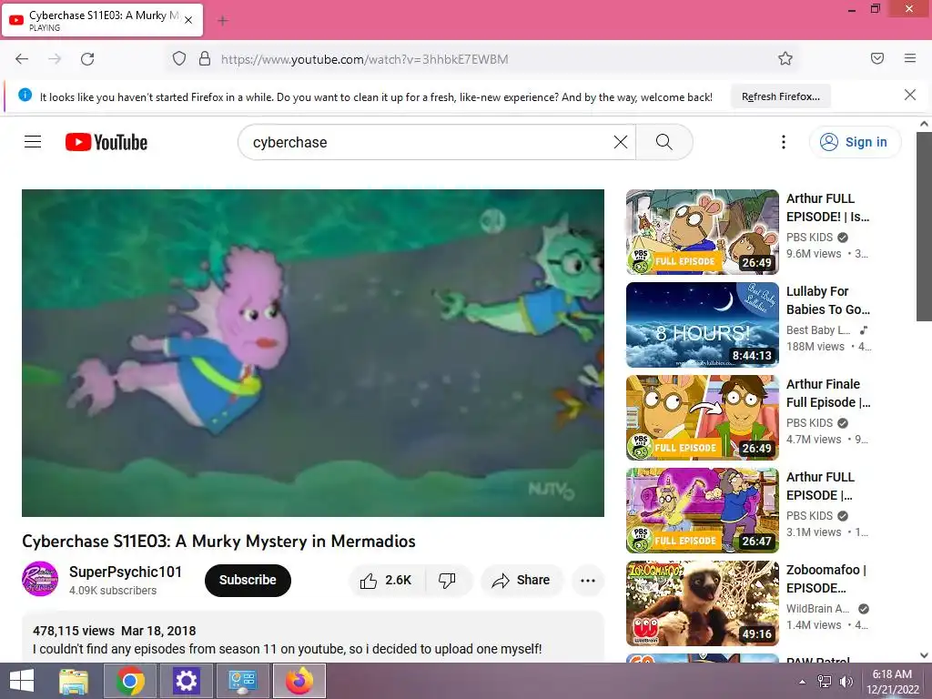932x699 pixels.
Task: Subscribe to SuperPsychic101
Action: pyautogui.click(x=248, y=580)
